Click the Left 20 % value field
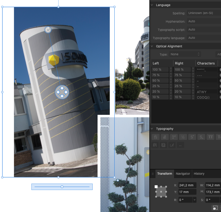Image resolution: width=221 pixels, height=212 pixels. coord(160,92)
